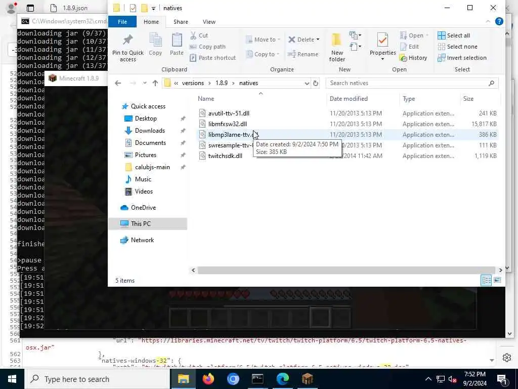Click Pin to Quick access icon
518x389 pixels.
click(127, 40)
